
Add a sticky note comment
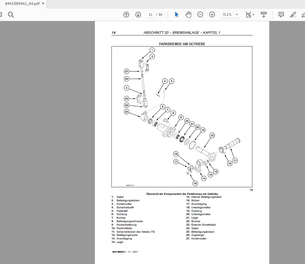point(281,14)
